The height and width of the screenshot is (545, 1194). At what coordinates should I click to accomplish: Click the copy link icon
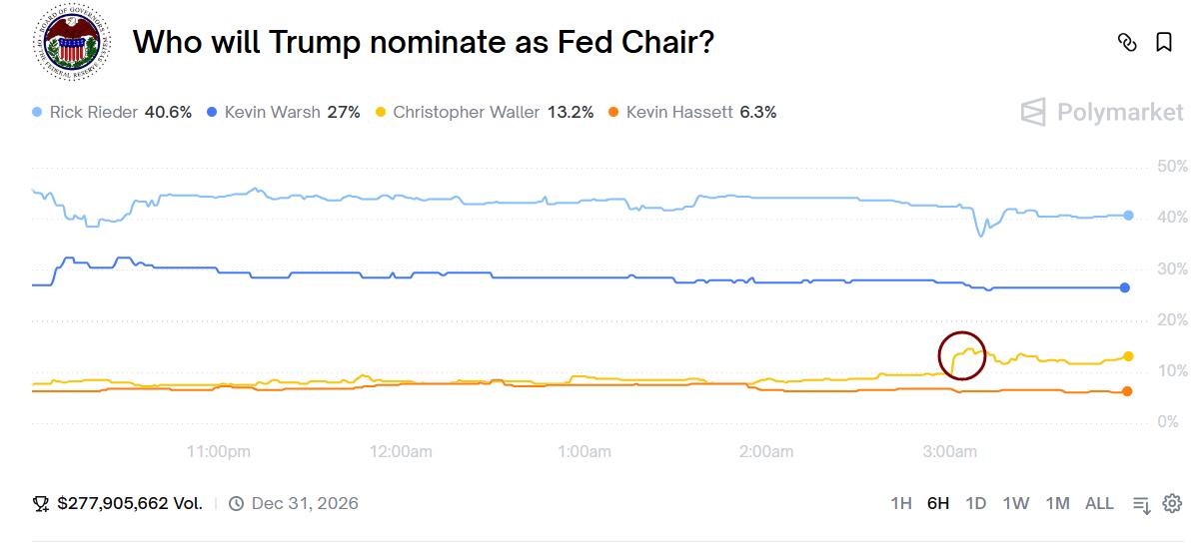(1127, 42)
